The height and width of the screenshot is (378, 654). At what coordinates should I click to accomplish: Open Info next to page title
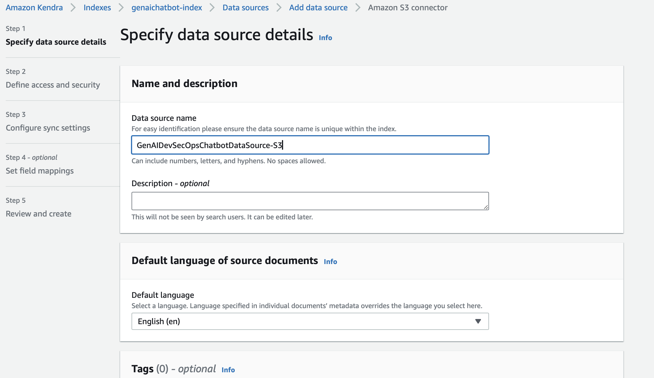tap(325, 38)
